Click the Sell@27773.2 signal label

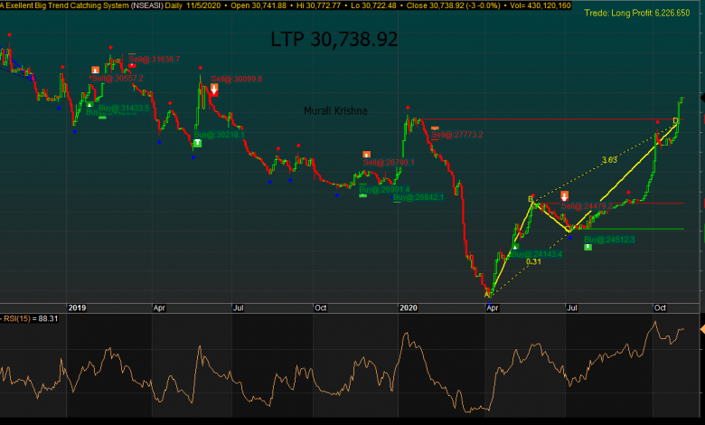click(456, 135)
